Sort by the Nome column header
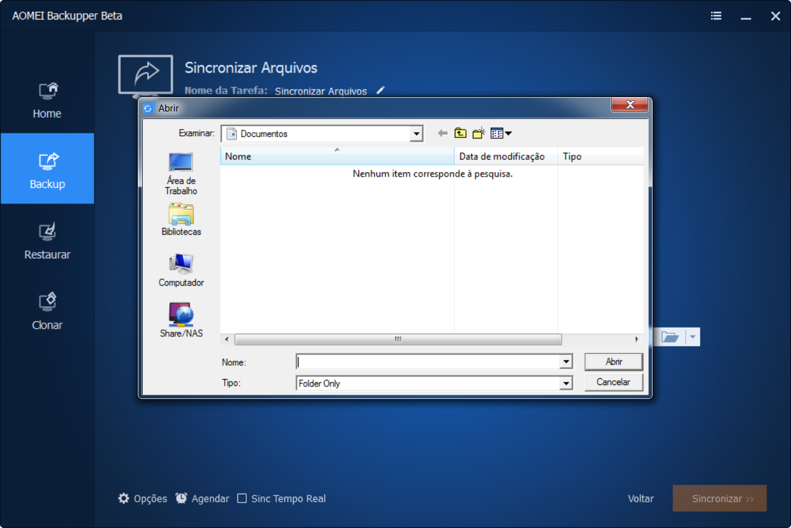This screenshot has height=528, width=791. pyautogui.click(x=337, y=156)
